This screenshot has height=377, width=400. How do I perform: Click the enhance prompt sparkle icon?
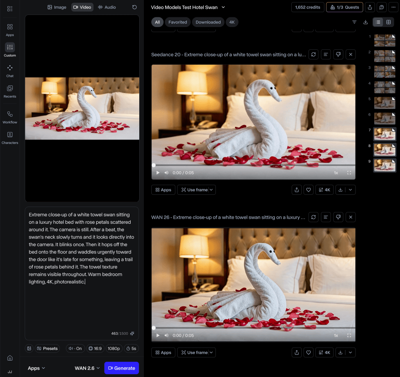[132, 333]
